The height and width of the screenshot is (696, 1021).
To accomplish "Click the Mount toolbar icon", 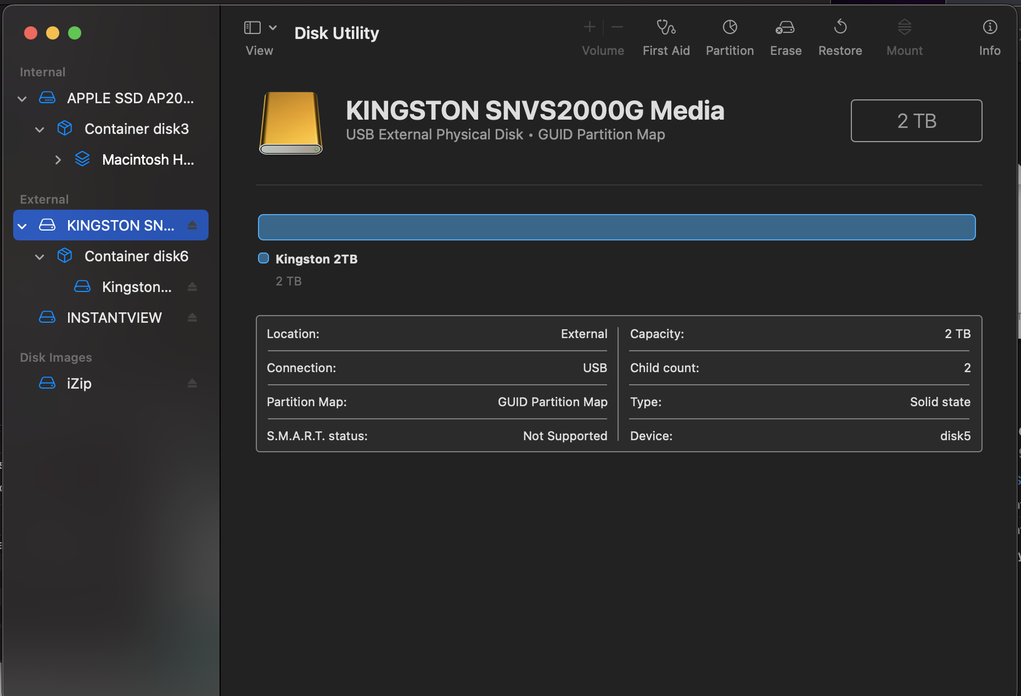I will [905, 27].
